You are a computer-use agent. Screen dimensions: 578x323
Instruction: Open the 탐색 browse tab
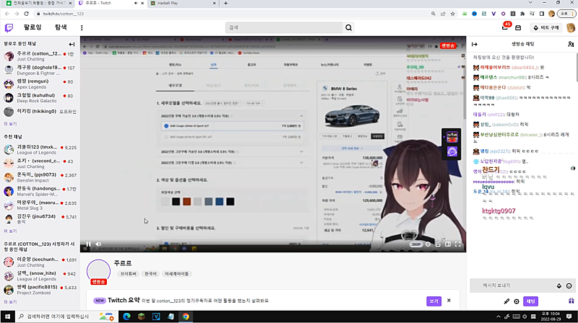(x=61, y=27)
